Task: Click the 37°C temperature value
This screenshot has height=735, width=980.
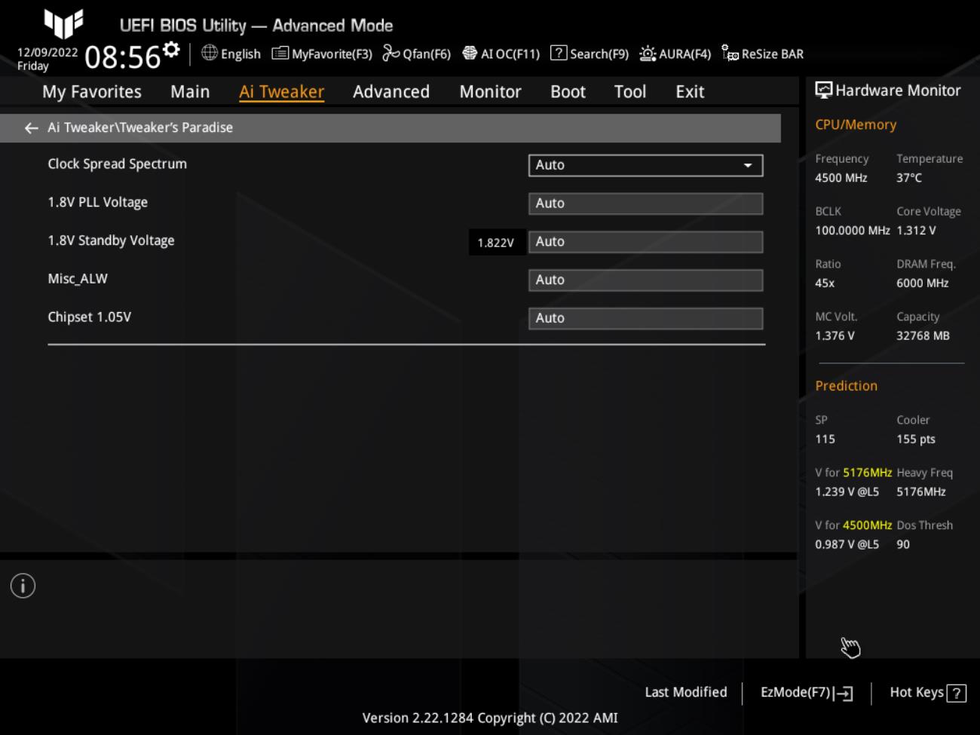Action: coord(909,178)
